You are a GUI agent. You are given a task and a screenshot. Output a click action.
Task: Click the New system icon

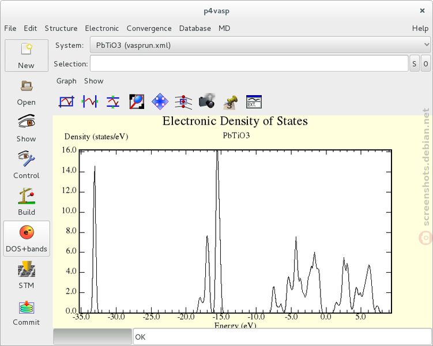pyautogui.click(x=27, y=55)
